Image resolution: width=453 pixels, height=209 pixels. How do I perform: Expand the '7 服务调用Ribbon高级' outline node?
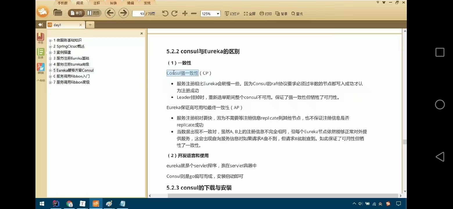pyautogui.click(x=50, y=82)
